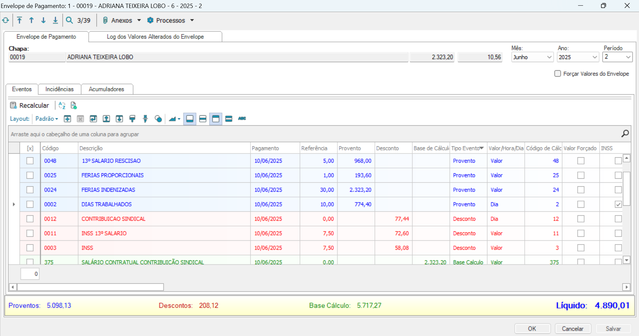Click the Chapa field containing 00019

click(37, 57)
